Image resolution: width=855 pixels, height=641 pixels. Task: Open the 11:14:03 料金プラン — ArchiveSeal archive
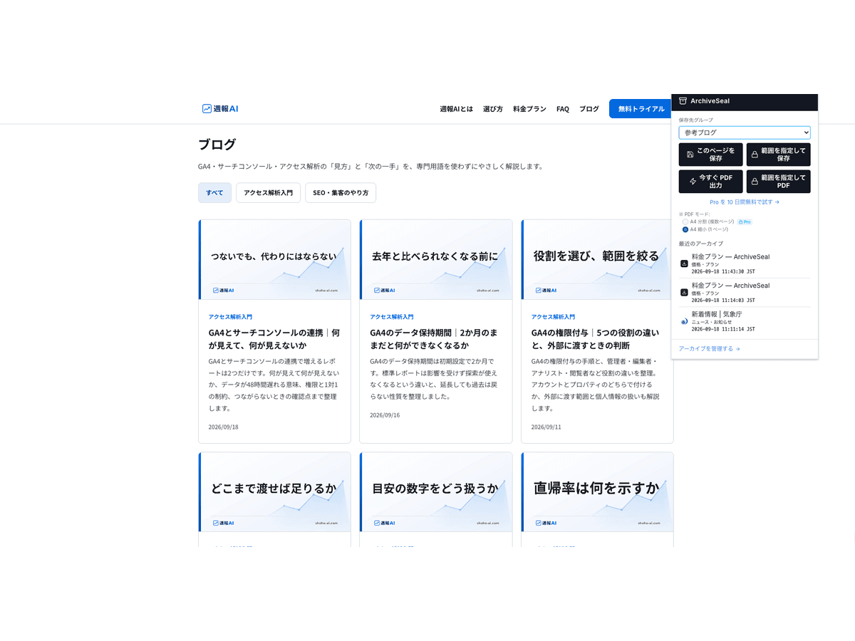pos(745,292)
